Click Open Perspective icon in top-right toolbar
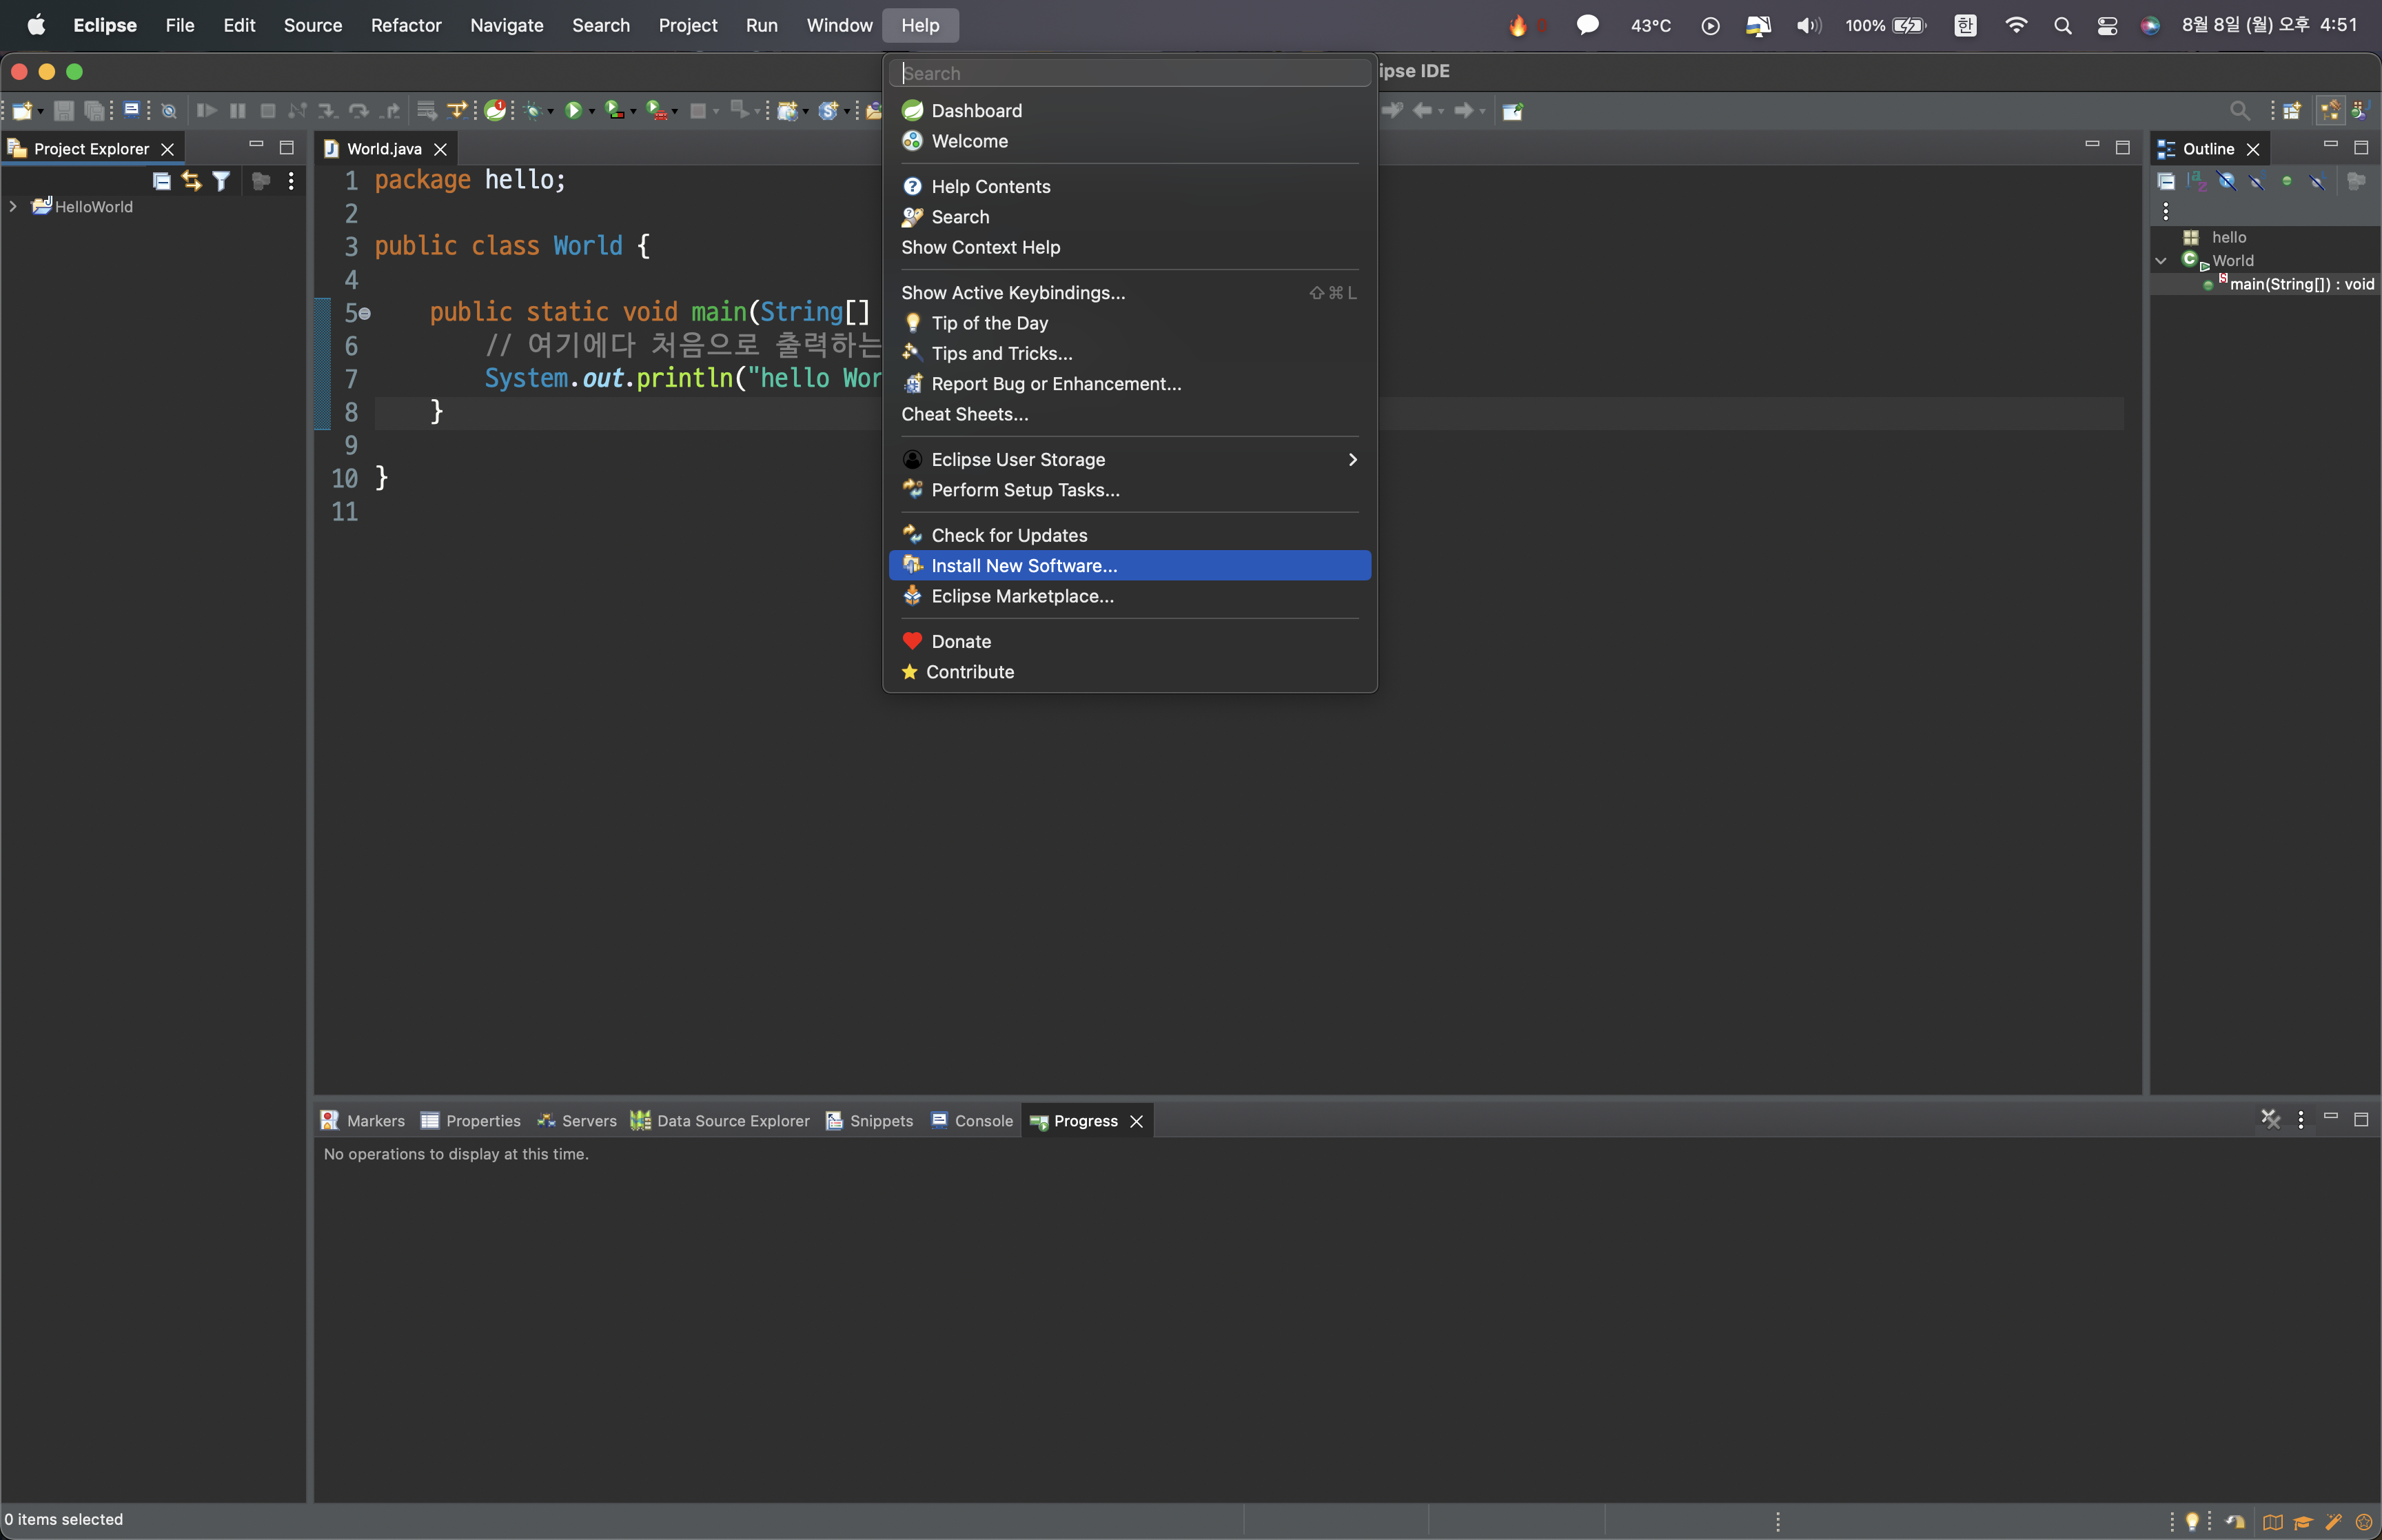This screenshot has width=2382, height=1540. coord(2292,111)
